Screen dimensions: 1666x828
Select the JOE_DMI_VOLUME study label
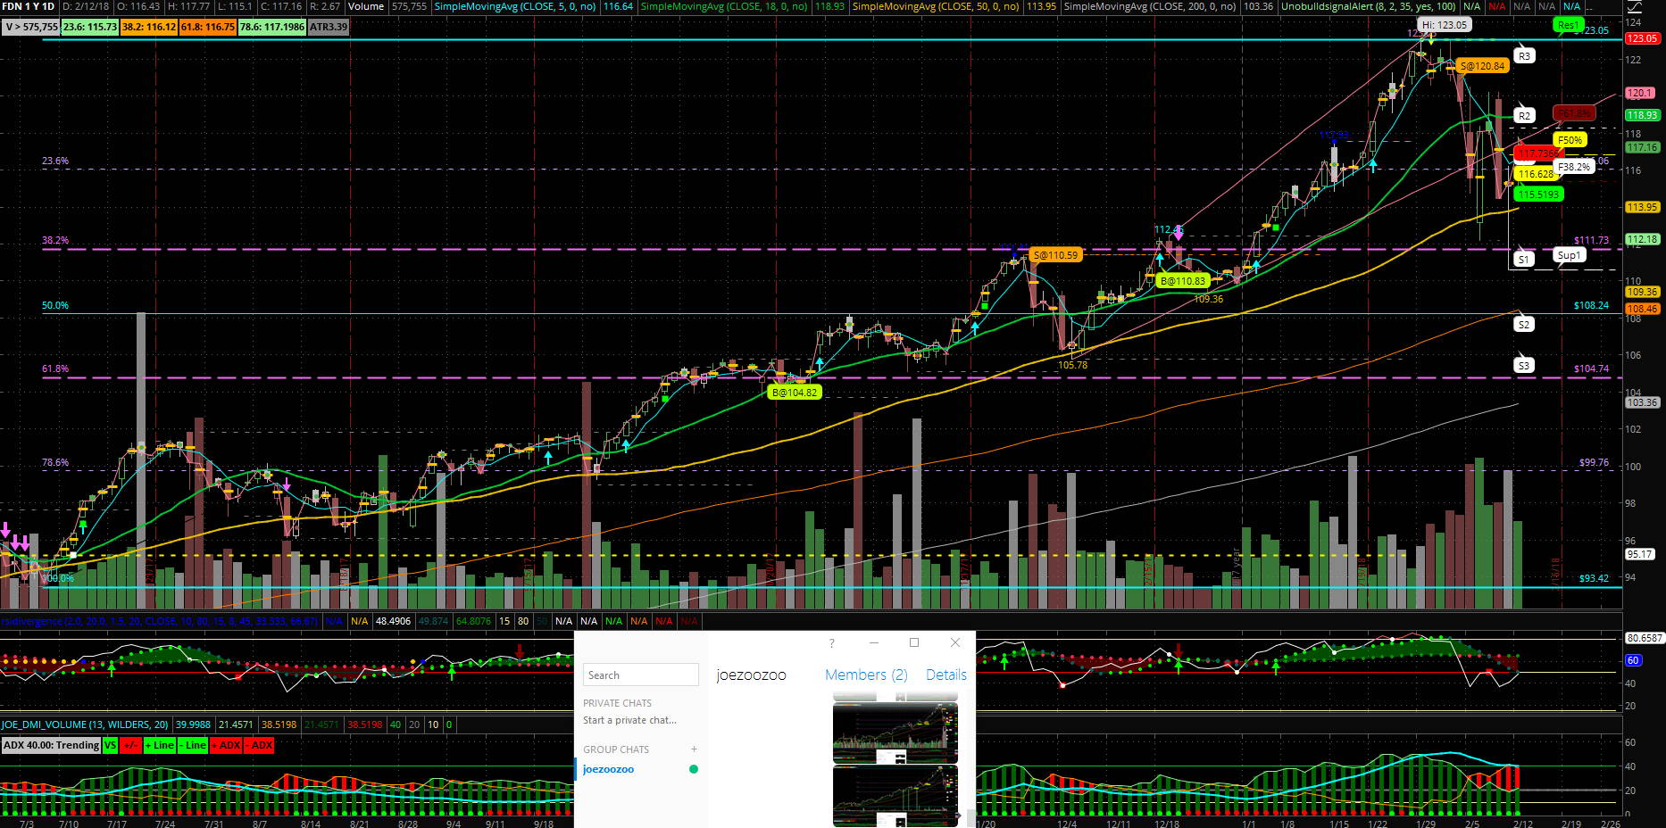(86, 724)
